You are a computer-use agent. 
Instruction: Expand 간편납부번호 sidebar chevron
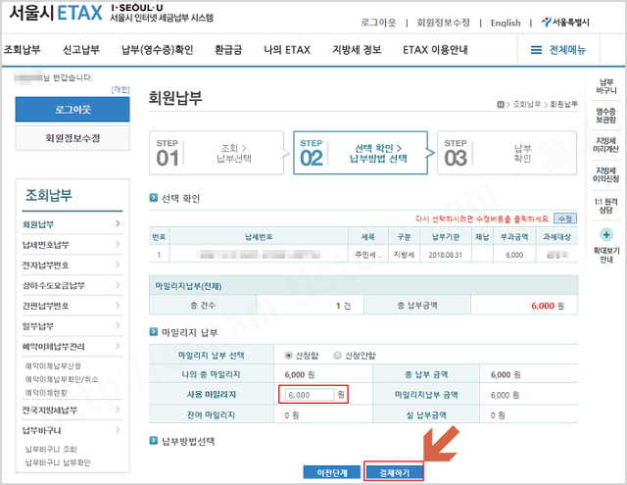pos(118,305)
